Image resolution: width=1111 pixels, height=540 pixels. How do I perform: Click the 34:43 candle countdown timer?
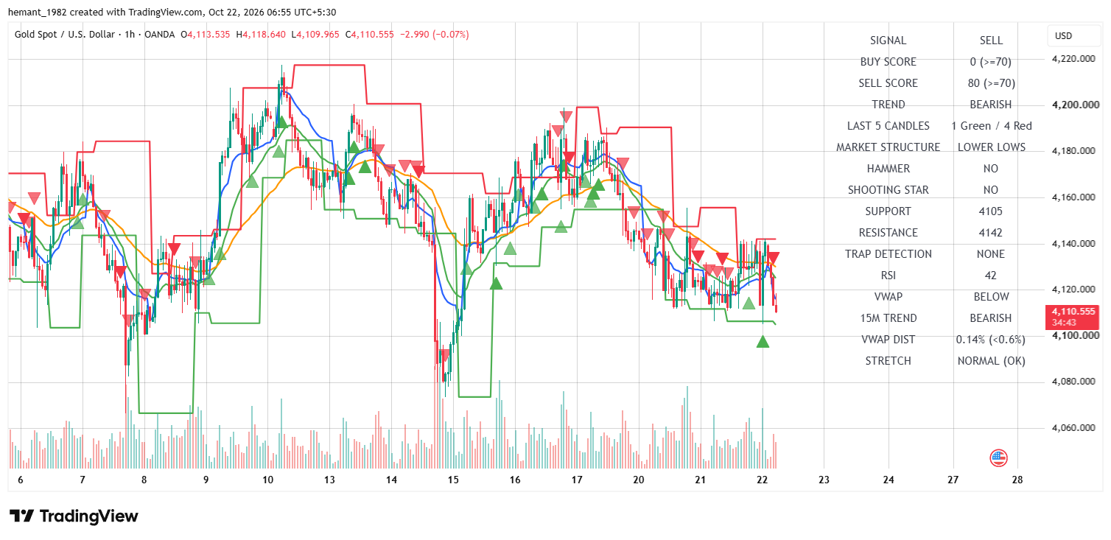tap(1065, 323)
